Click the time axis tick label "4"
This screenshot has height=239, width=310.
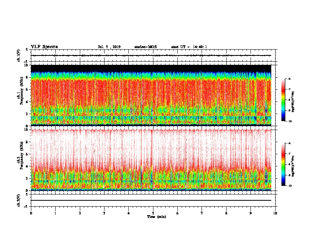coord(129,213)
